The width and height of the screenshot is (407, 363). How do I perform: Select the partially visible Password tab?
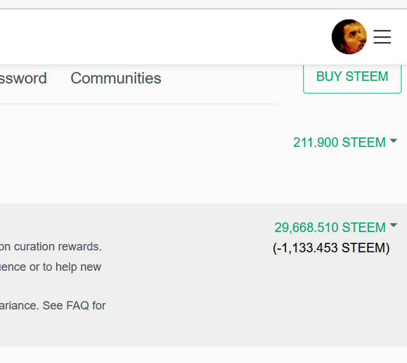pos(23,78)
